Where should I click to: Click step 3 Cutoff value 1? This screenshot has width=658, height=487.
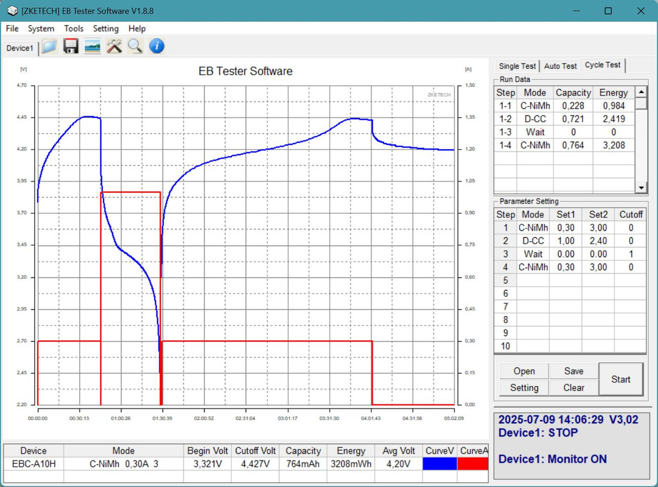(x=631, y=254)
